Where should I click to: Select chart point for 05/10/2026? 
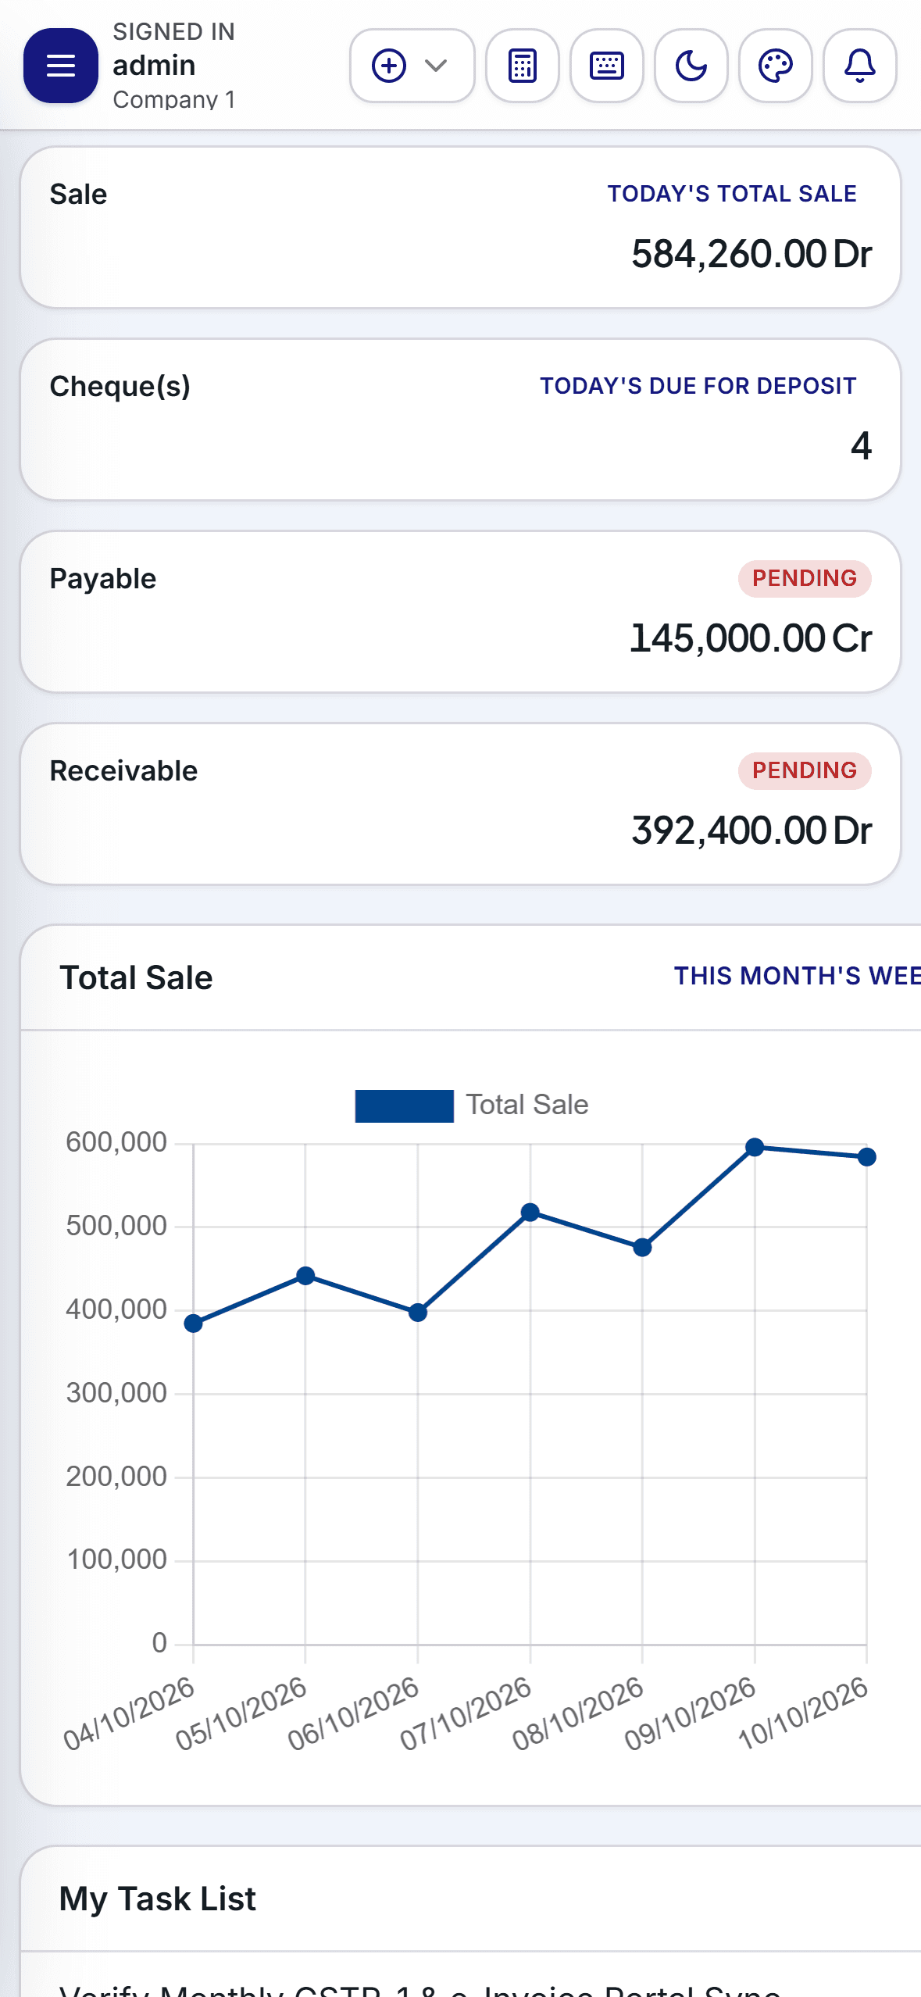point(305,1276)
